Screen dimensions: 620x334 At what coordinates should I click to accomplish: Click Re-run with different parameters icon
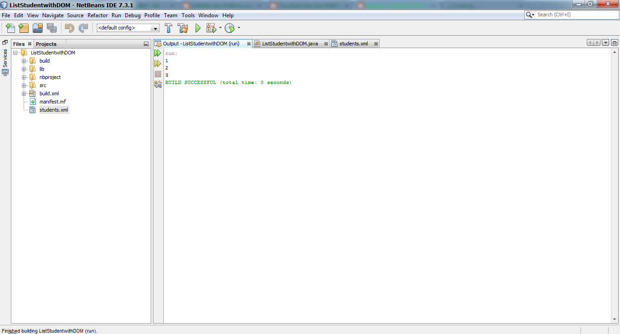[x=157, y=64]
